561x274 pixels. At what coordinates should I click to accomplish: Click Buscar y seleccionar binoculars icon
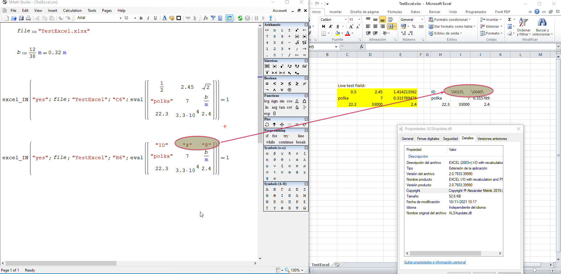point(542,22)
